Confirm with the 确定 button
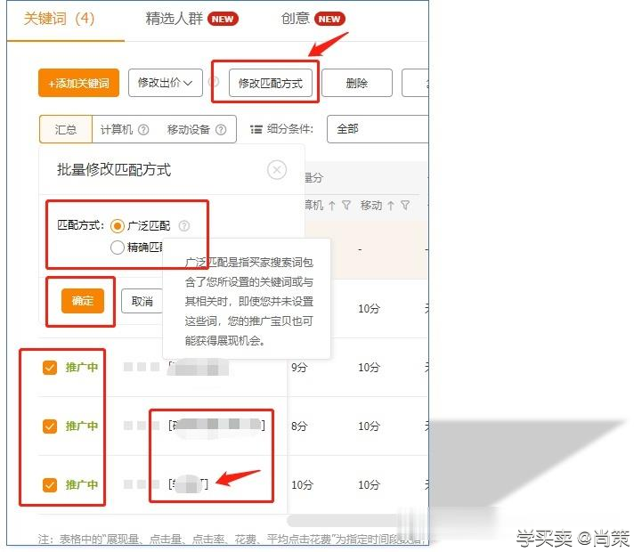 [x=83, y=301]
